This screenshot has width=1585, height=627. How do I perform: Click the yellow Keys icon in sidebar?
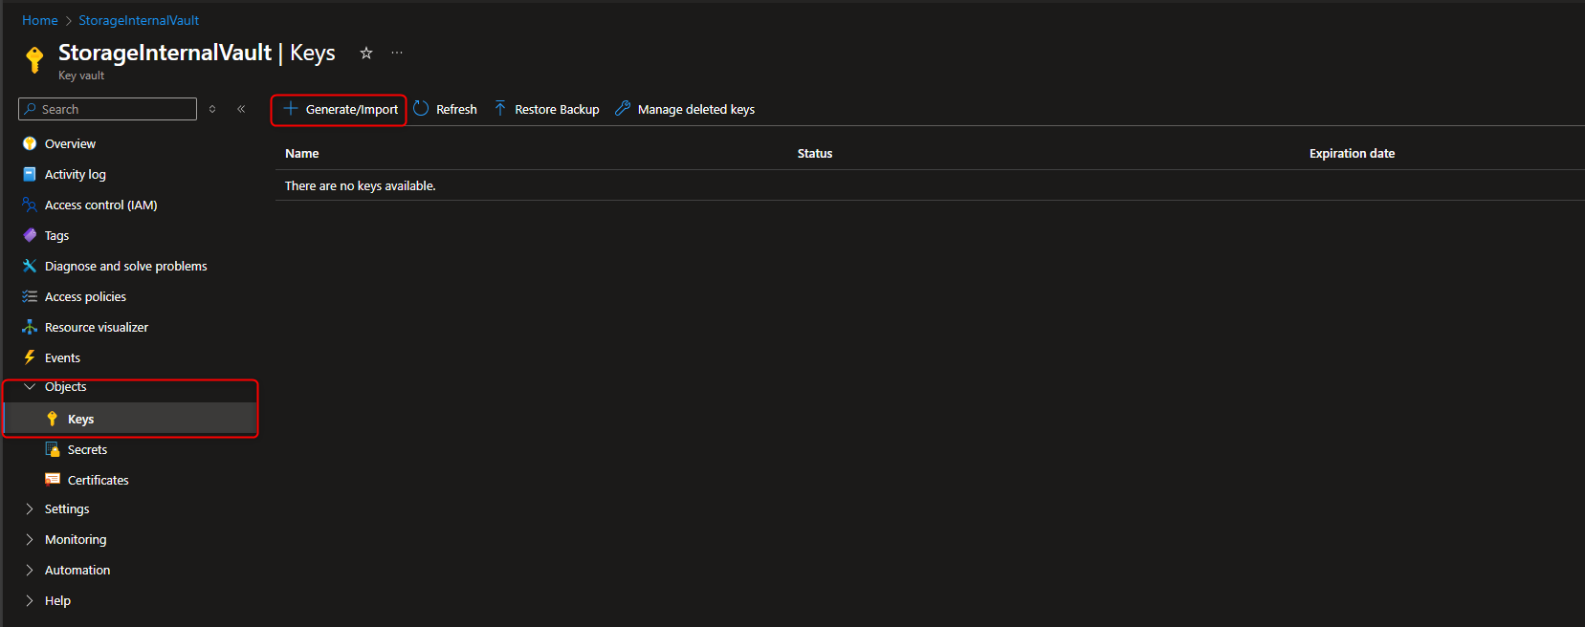tap(53, 419)
